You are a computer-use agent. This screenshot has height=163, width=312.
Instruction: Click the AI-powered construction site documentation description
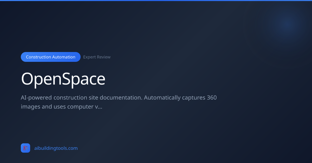coord(119,102)
